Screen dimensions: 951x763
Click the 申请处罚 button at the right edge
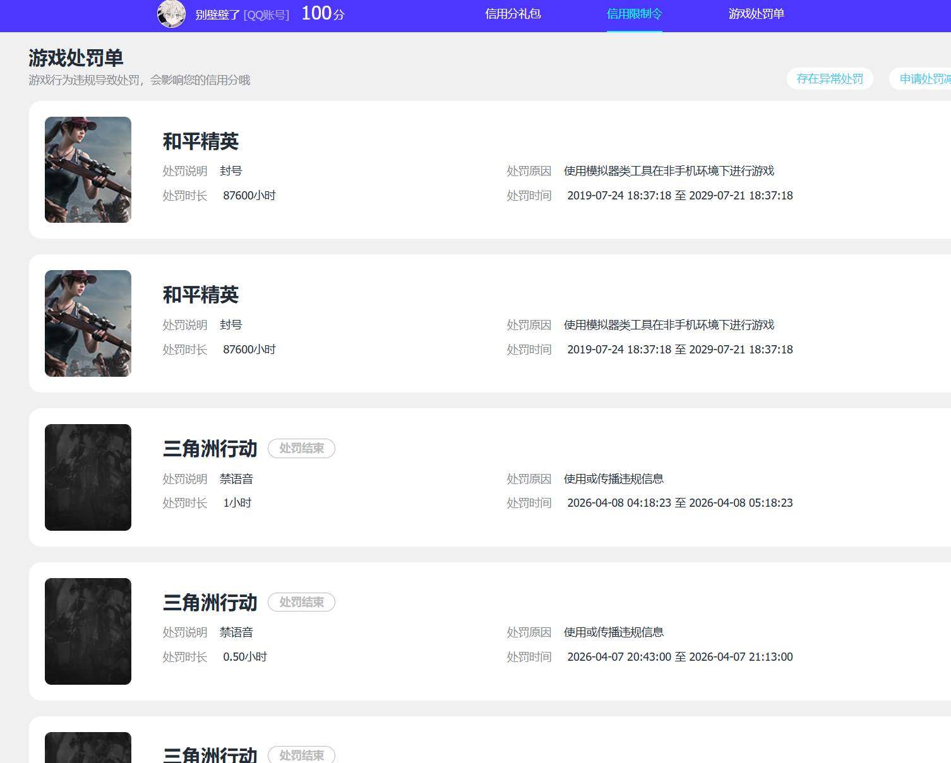(x=921, y=79)
